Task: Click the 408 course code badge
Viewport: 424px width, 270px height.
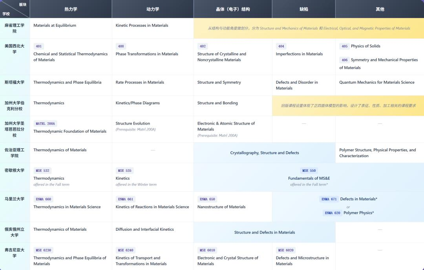Action: click(x=121, y=46)
